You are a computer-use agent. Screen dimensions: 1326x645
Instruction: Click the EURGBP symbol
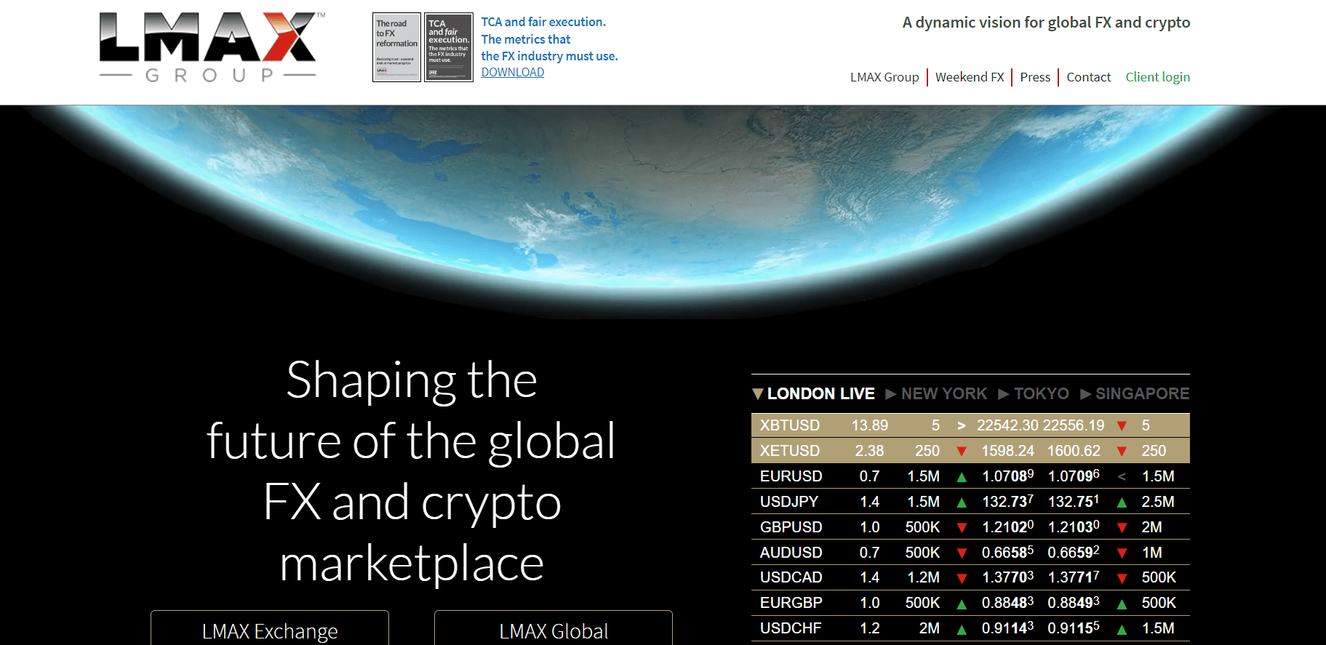tap(791, 603)
